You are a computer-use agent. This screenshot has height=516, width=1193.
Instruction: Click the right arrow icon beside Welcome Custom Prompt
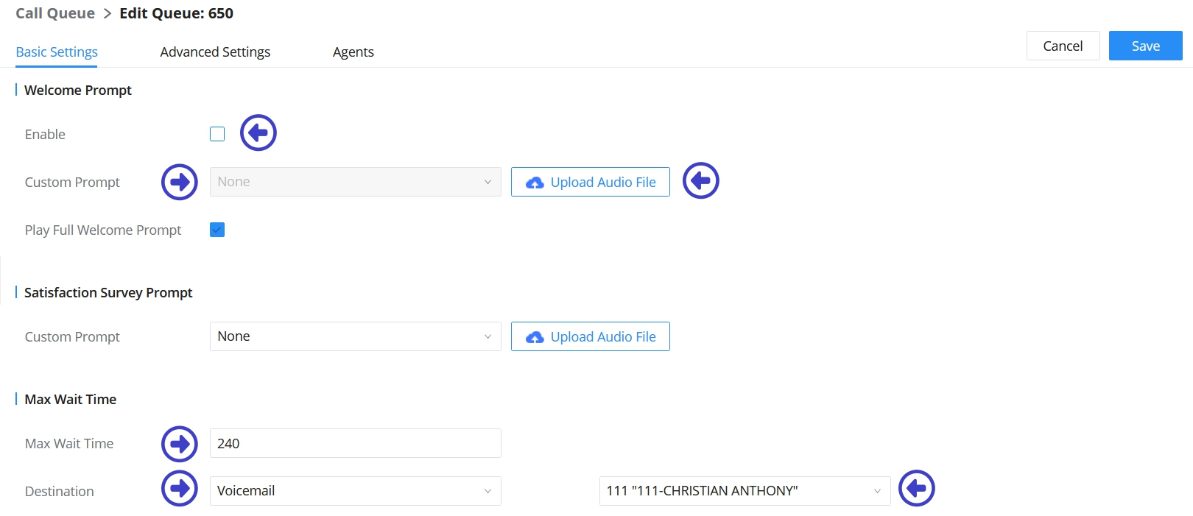tap(180, 182)
